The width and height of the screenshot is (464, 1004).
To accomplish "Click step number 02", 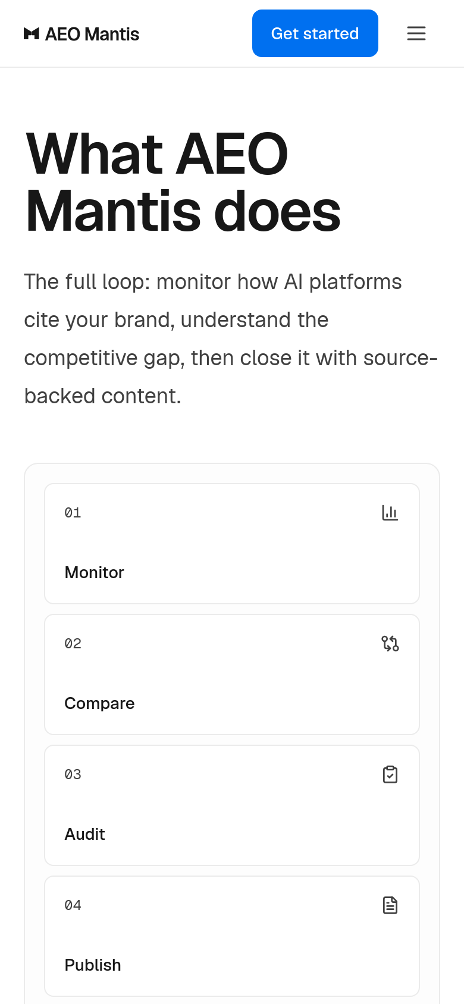I will 73,644.
